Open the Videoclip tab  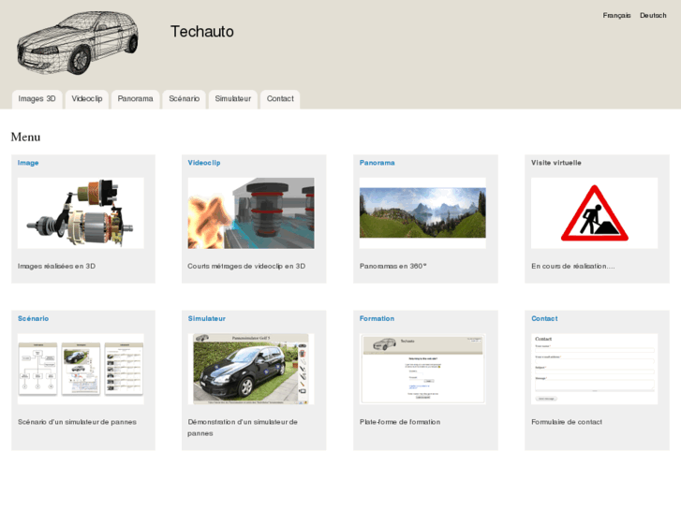[87, 99]
